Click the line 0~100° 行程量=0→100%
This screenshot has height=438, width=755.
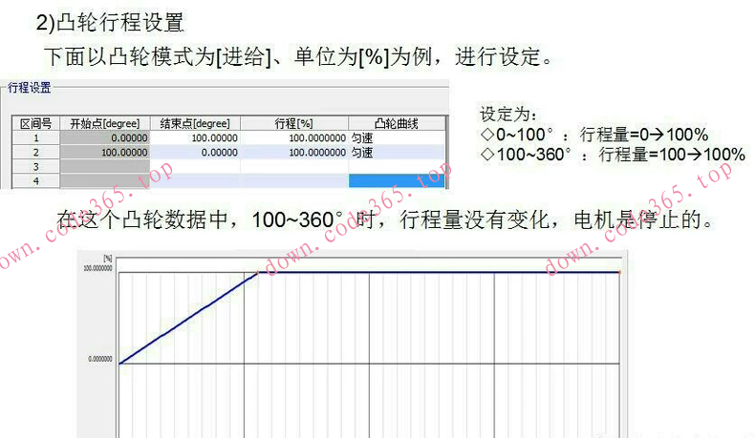tap(594, 135)
